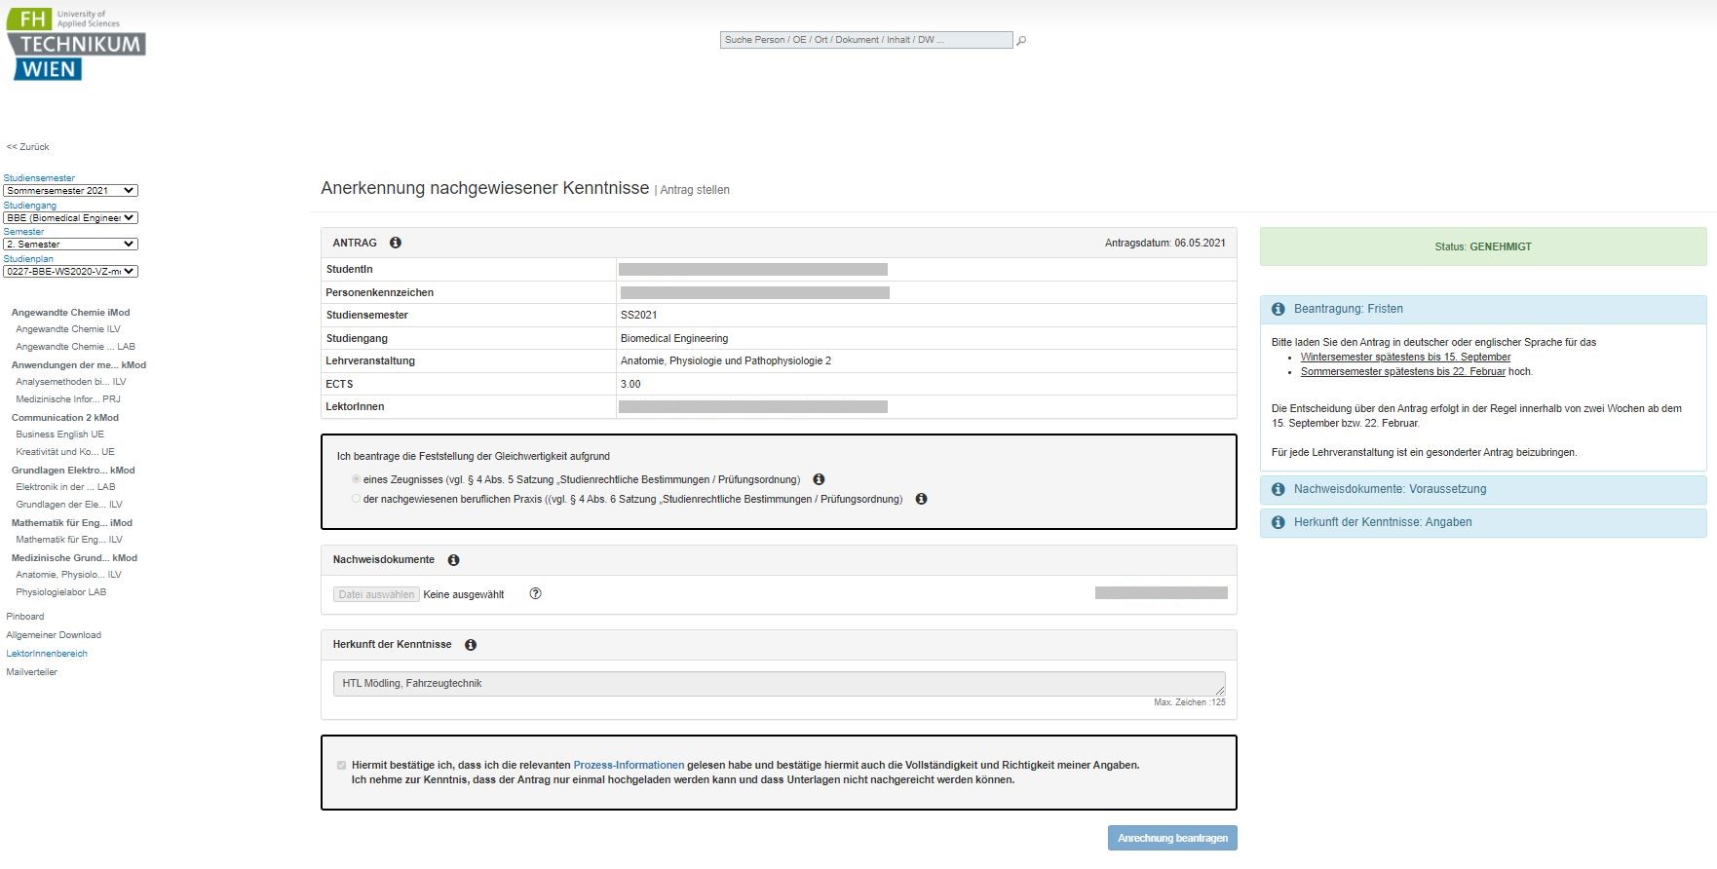Image resolution: width=1717 pixels, height=869 pixels.
Task: Open Pinboard in the sidebar
Action: [25, 617]
